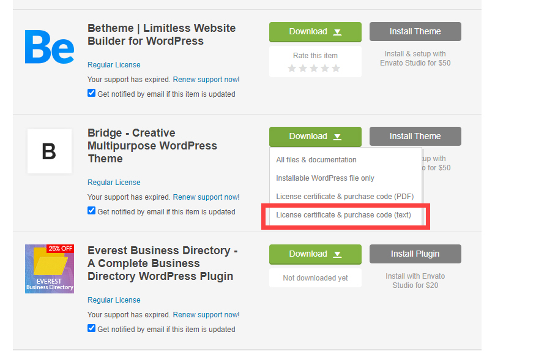Screen dimensions: 536x351
Task: Open Regular License link under Bridge
Action: (x=114, y=183)
